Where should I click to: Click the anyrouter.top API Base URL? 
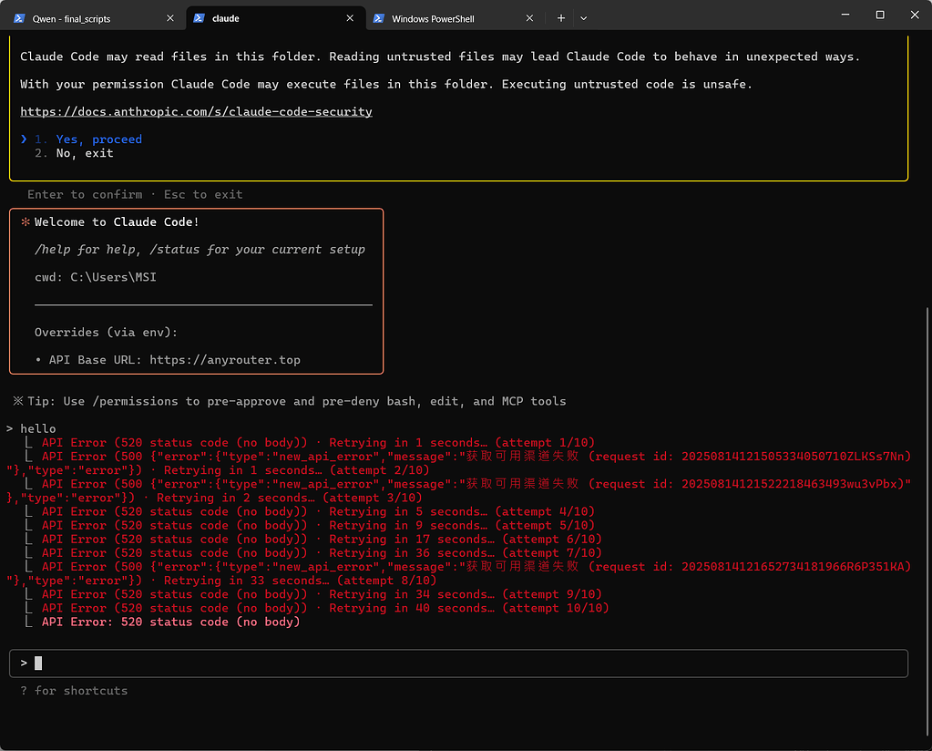point(225,360)
